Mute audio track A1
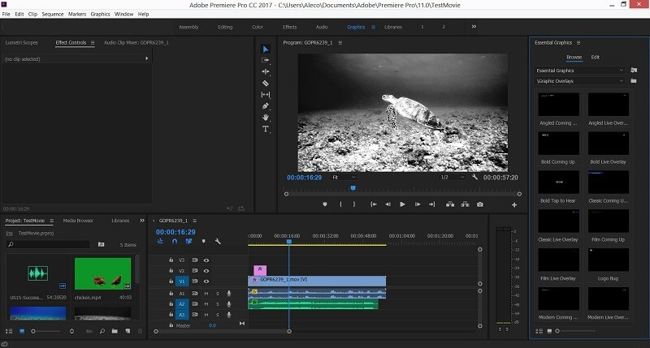 [x=206, y=293]
